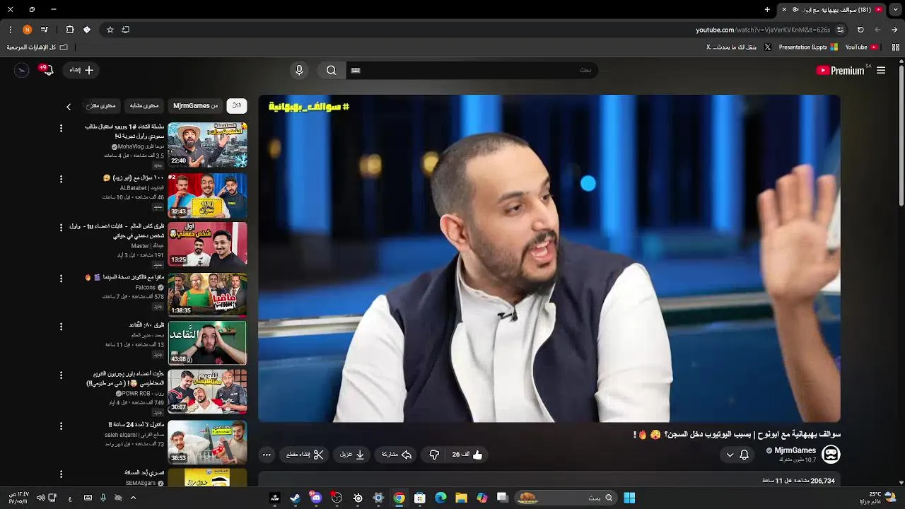
Task: Open options menu for ALBatabet video
Action: [x=61, y=180]
